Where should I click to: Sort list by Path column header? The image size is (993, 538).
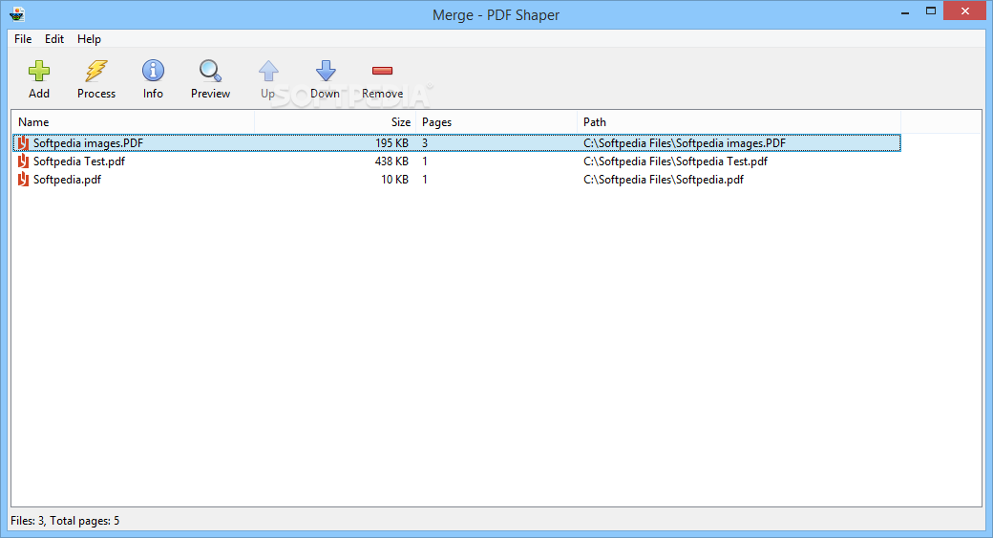tap(738, 121)
